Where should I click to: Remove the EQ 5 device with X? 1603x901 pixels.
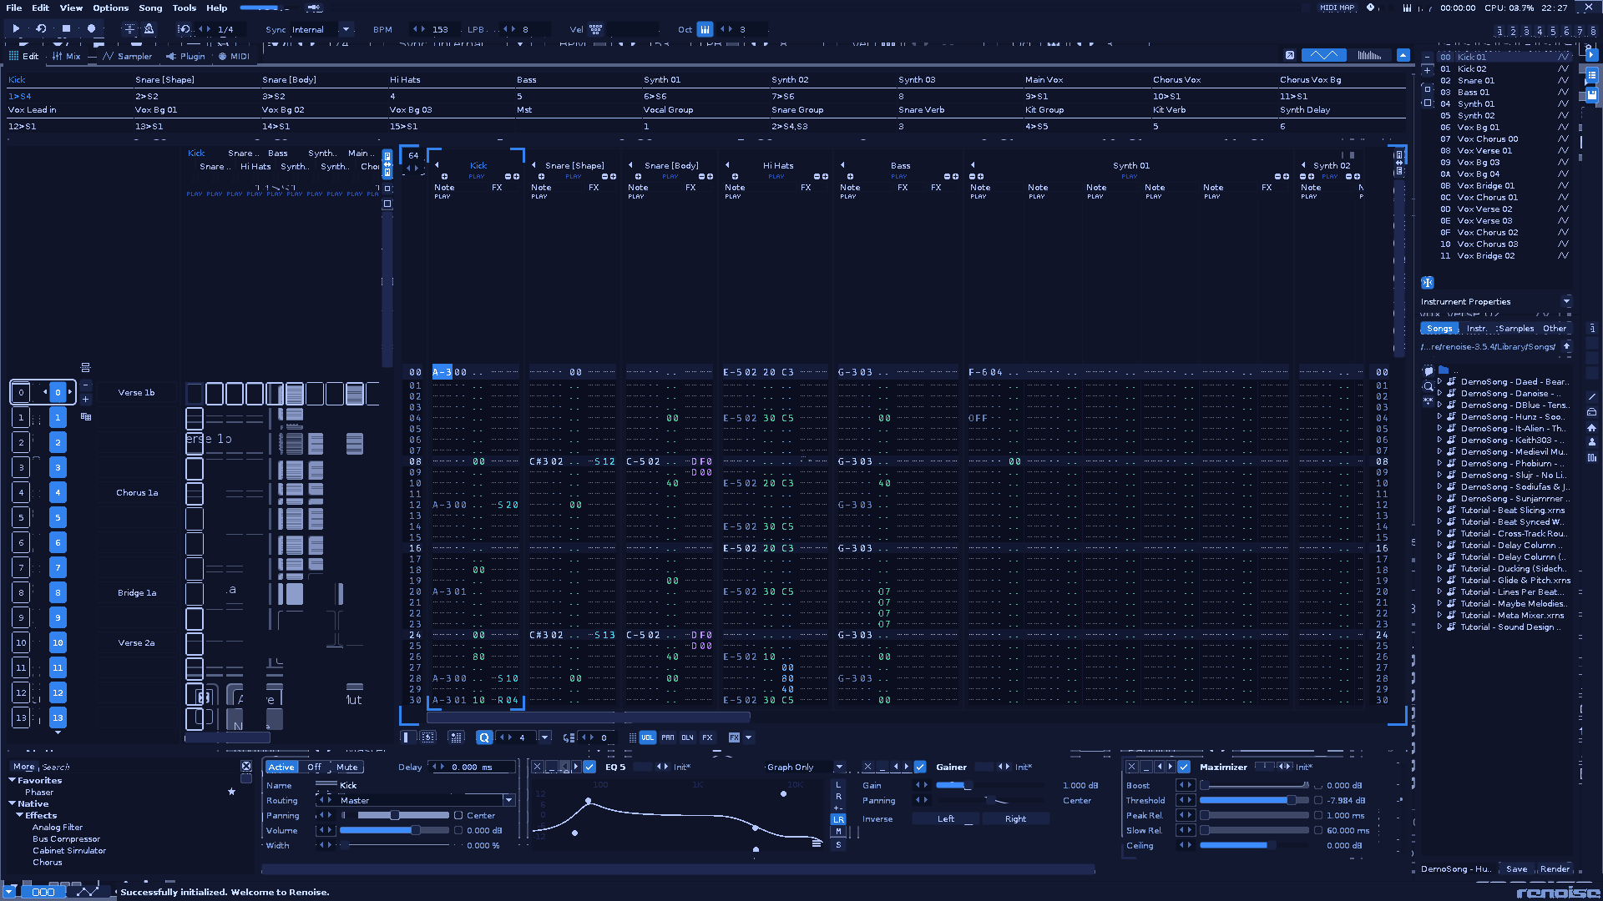pos(537,767)
